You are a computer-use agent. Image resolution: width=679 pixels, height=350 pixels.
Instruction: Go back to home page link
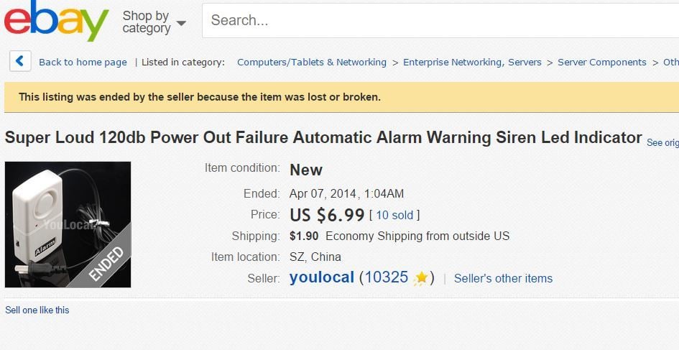click(83, 63)
